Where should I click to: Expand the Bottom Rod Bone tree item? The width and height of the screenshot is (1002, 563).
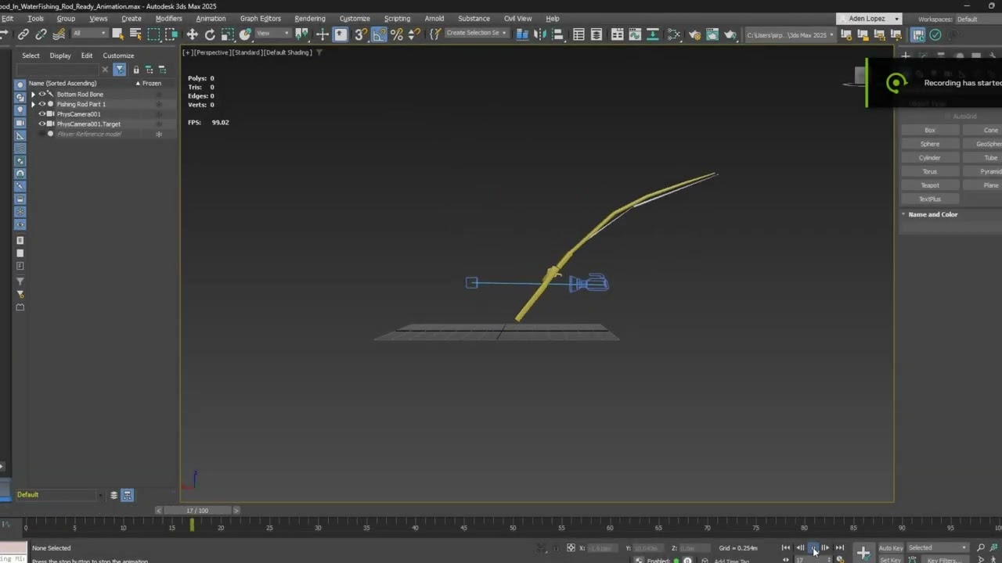(33, 94)
